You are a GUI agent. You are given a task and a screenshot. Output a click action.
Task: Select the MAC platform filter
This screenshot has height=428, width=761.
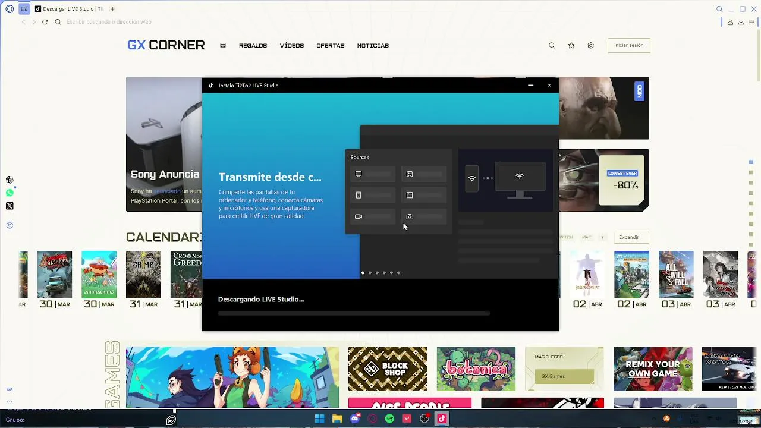pos(587,237)
